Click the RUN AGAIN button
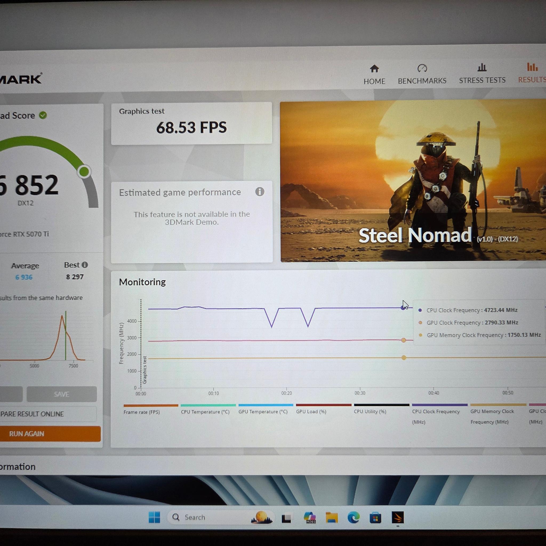The height and width of the screenshot is (546, 546). (x=50, y=433)
